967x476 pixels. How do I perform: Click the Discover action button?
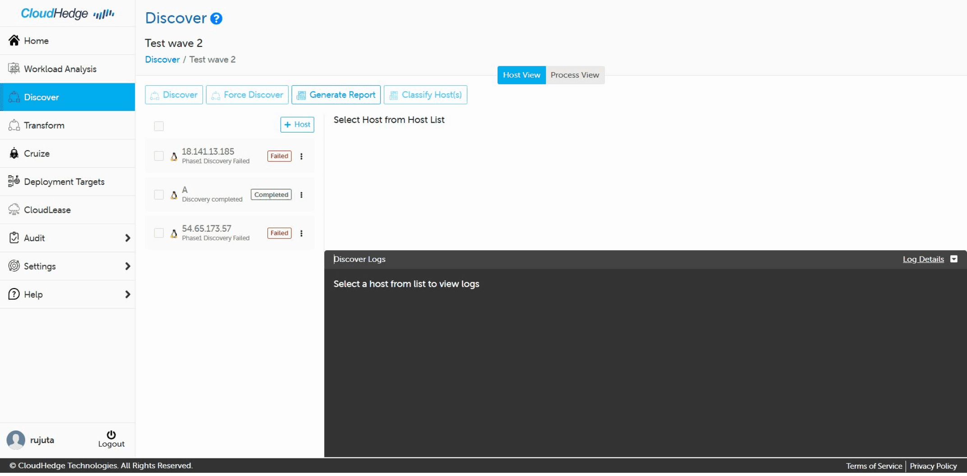click(x=174, y=95)
